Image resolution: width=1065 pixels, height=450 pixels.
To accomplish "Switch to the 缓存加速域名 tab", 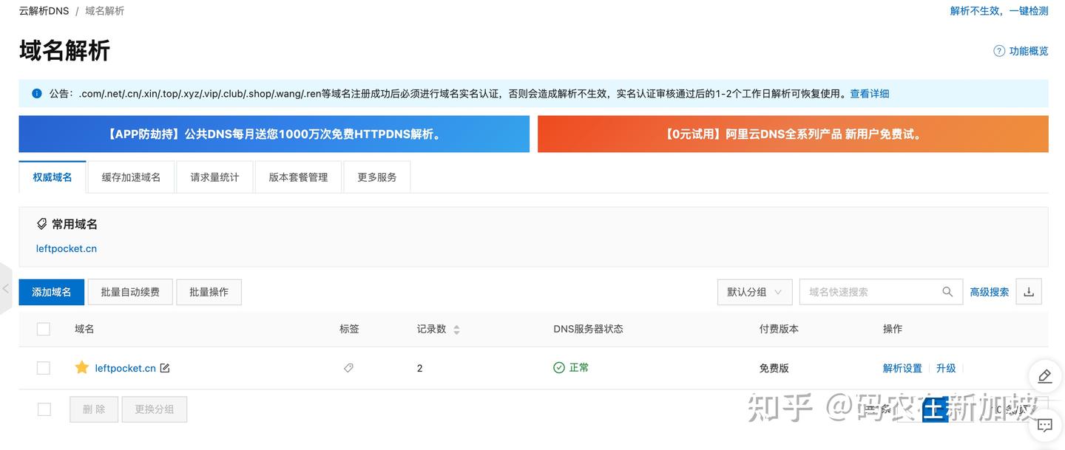I will click(131, 177).
